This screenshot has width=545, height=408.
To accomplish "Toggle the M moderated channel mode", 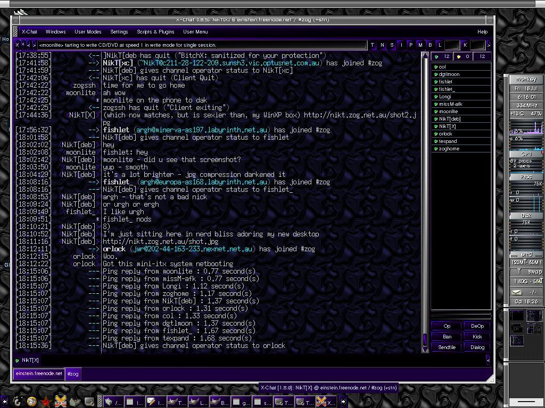I will [x=420, y=45].
